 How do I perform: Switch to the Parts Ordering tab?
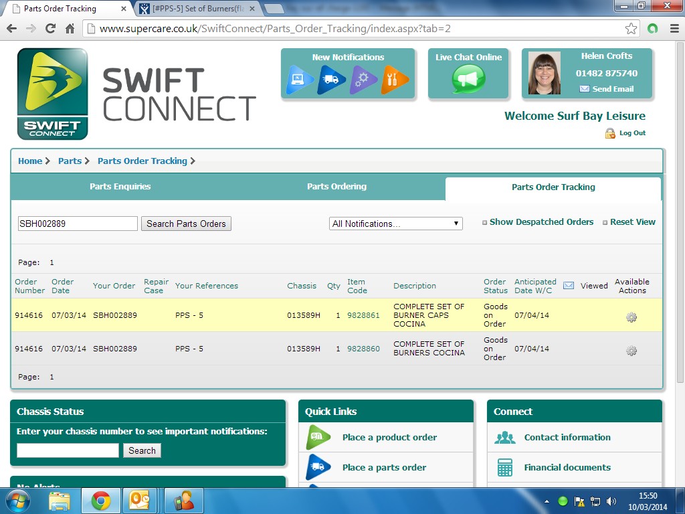tap(336, 187)
